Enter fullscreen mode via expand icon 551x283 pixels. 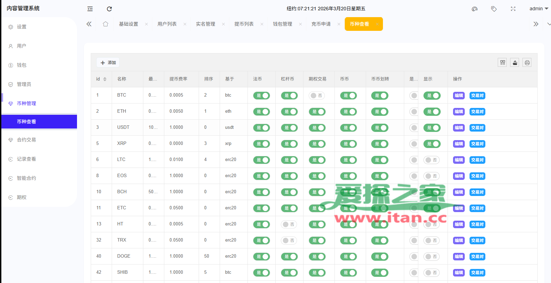click(x=513, y=9)
